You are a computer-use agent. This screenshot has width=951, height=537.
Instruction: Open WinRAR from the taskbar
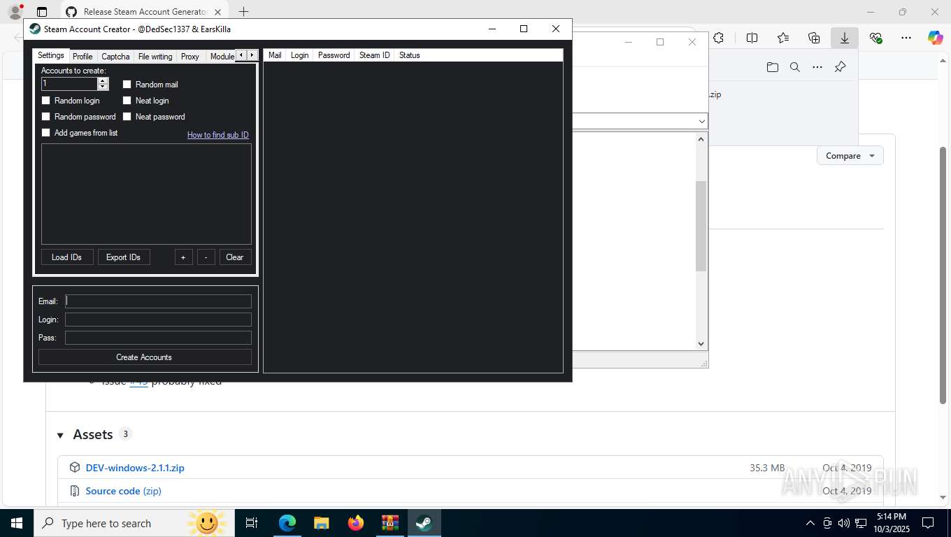(x=389, y=523)
